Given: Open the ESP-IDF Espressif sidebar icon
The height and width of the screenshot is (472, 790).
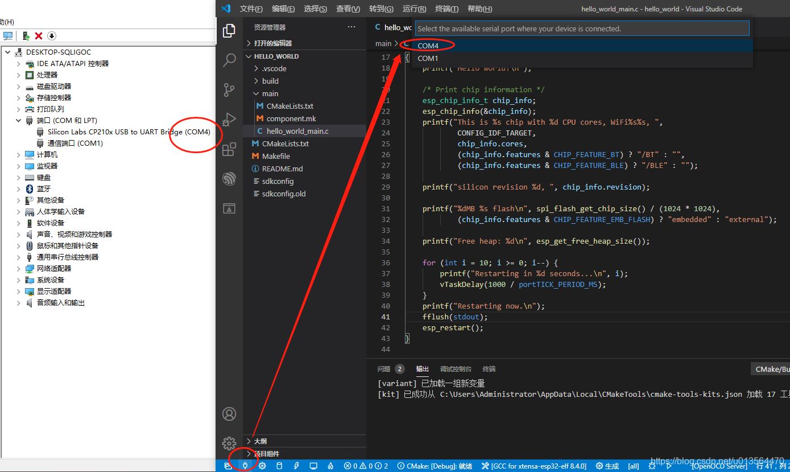Looking at the screenshot, I should (229, 179).
